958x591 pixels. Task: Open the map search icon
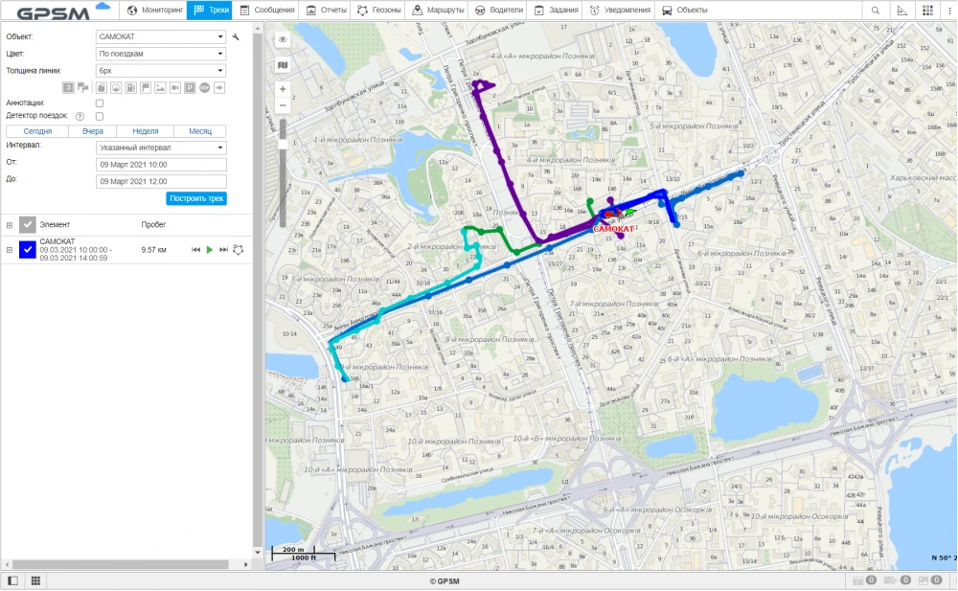click(x=875, y=11)
